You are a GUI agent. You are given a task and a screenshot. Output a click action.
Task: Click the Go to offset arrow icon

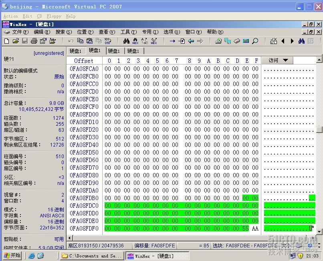click(172, 41)
